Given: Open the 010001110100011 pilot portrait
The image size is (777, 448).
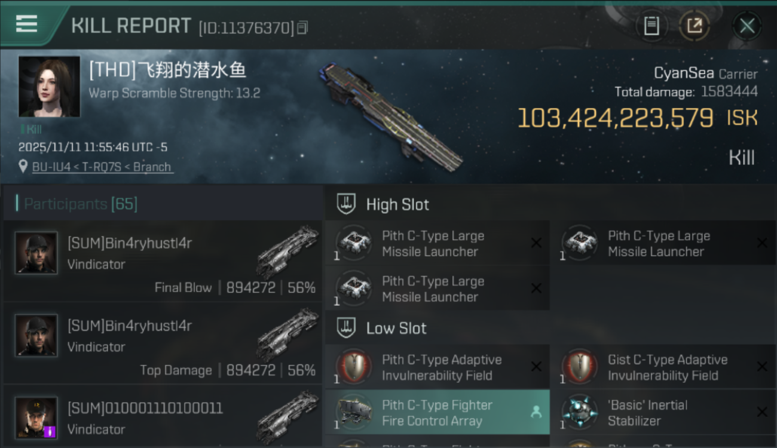Looking at the screenshot, I should [36, 418].
